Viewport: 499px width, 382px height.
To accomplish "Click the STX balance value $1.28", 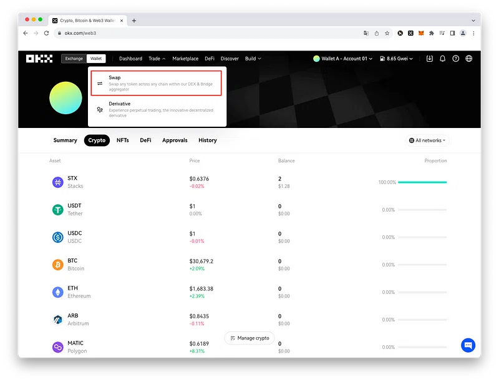I will click(284, 186).
